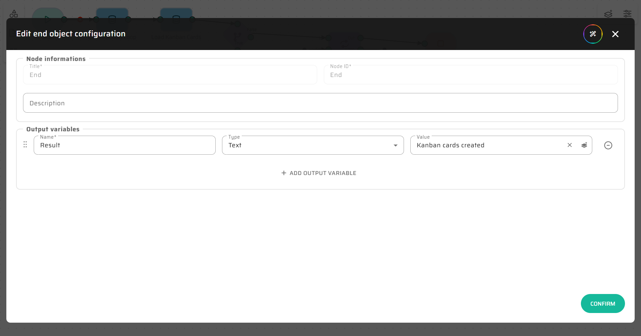Click the Name field containing Result
Viewport: 641px width, 336px height.
tap(124, 145)
